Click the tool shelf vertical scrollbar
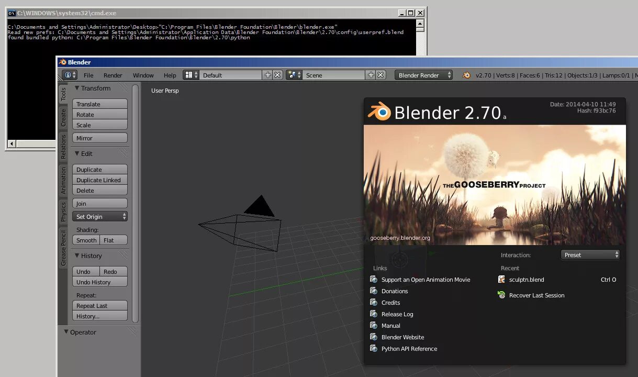Screen dimensions: 638x377 (135, 204)
